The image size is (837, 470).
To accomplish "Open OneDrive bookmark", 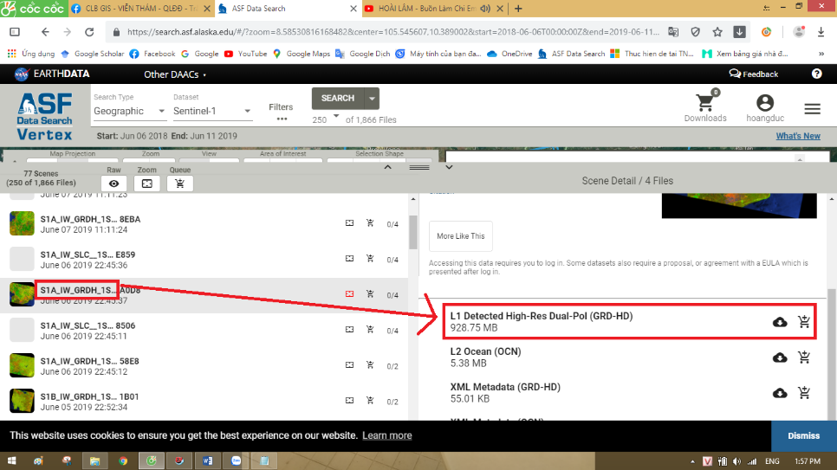I will (x=509, y=54).
